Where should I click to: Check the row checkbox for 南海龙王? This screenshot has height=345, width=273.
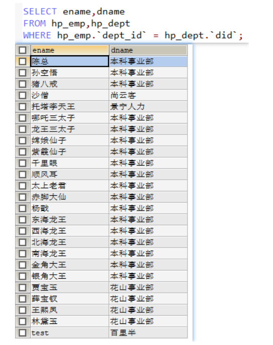pos(23,254)
